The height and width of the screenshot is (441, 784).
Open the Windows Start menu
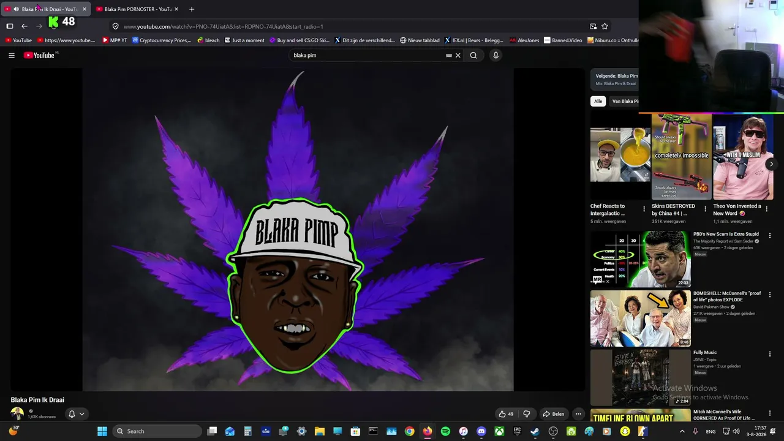[102, 431]
